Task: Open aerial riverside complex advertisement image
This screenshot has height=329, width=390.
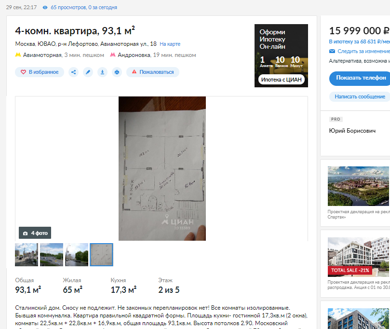Action: point(358,186)
